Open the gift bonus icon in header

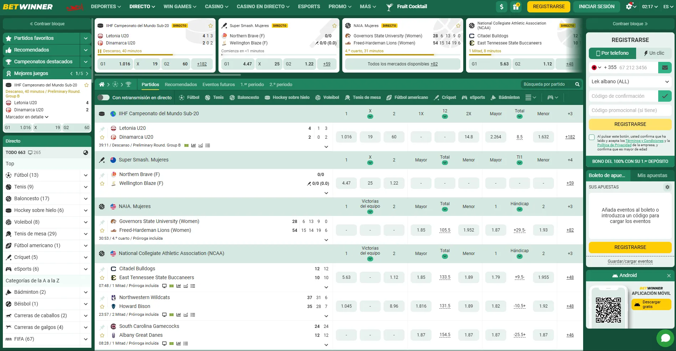[x=516, y=6]
